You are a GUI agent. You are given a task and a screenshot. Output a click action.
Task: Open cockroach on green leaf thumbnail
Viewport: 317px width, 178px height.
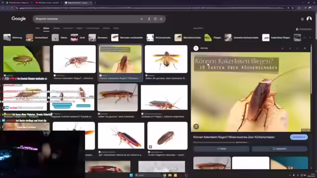tap(26, 59)
